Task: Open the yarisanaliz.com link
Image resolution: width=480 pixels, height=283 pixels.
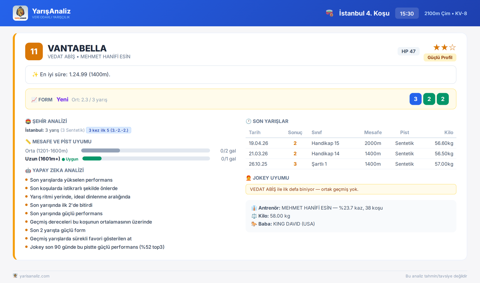Action: (x=34, y=276)
